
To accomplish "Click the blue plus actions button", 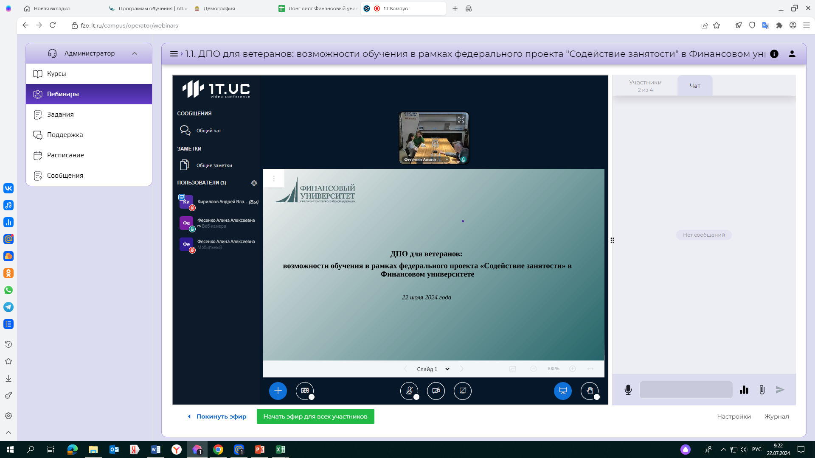I will [x=278, y=391].
